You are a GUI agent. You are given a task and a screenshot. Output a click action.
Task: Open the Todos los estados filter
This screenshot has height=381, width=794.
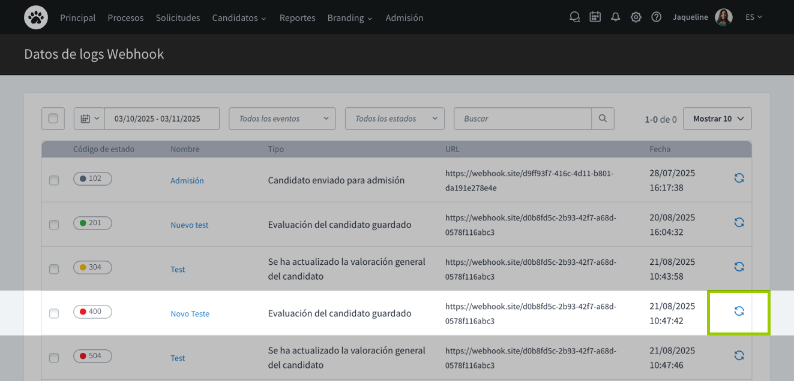click(394, 119)
